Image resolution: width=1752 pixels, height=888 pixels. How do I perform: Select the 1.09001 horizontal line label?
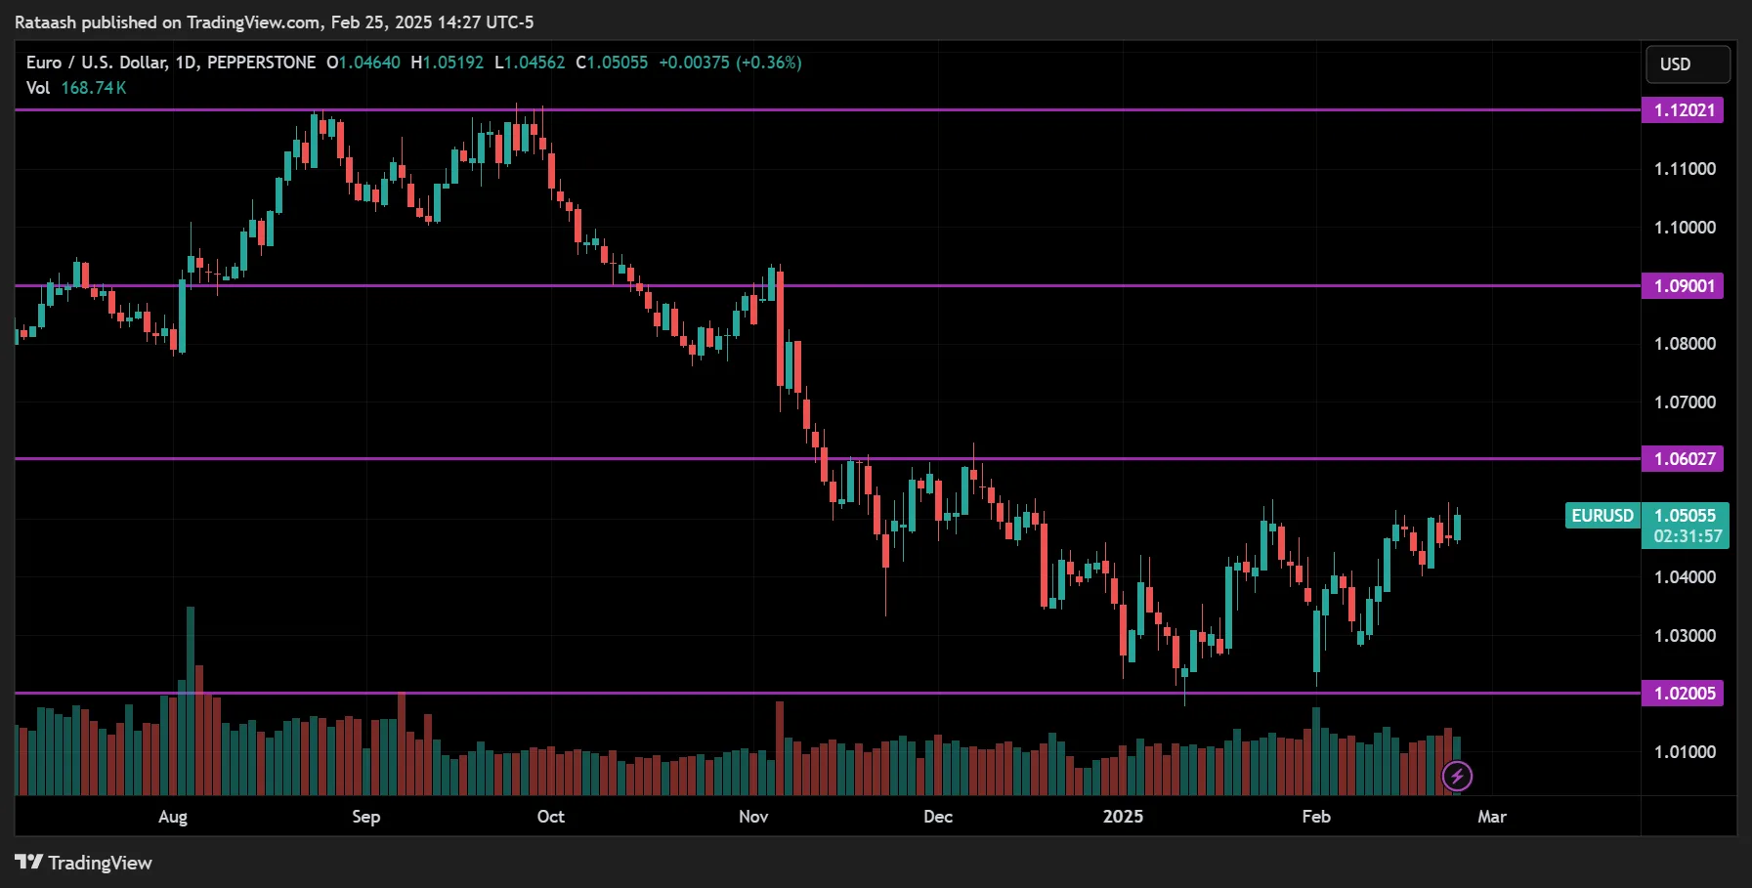click(1683, 286)
